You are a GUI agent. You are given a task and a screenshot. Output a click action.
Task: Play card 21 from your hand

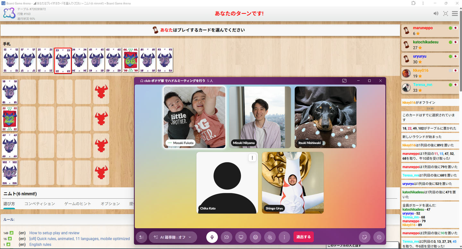tap(45, 60)
